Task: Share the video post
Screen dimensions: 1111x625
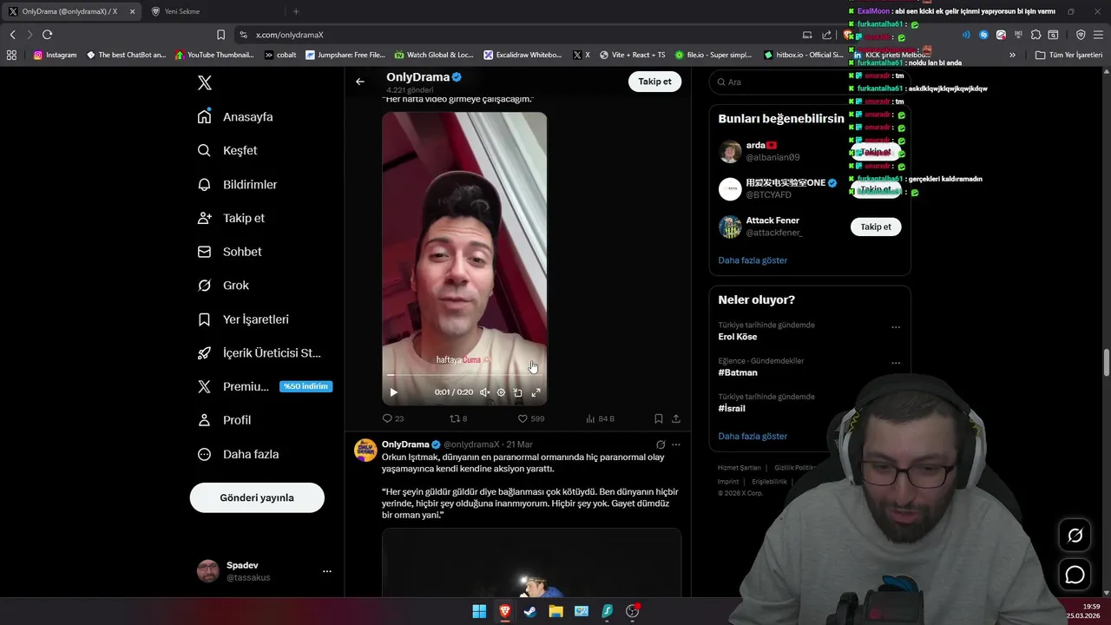Action: tap(676, 418)
